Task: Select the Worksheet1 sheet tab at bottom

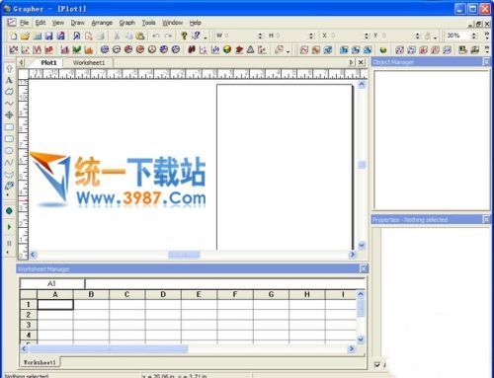Action: point(40,362)
